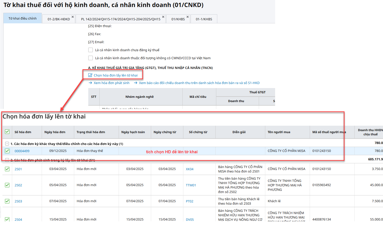Close the 01/KHBS tab
The height and width of the screenshot is (225, 383).
(x=188, y=17)
